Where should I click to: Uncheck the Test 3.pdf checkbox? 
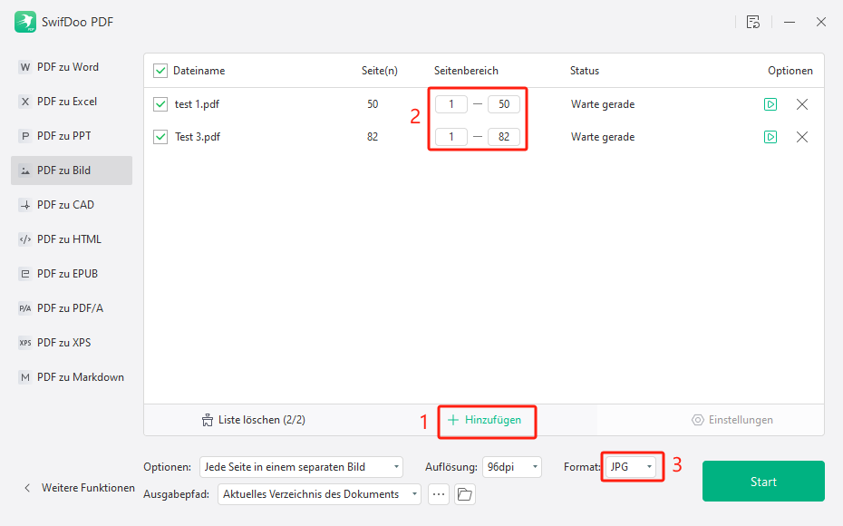pos(160,137)
